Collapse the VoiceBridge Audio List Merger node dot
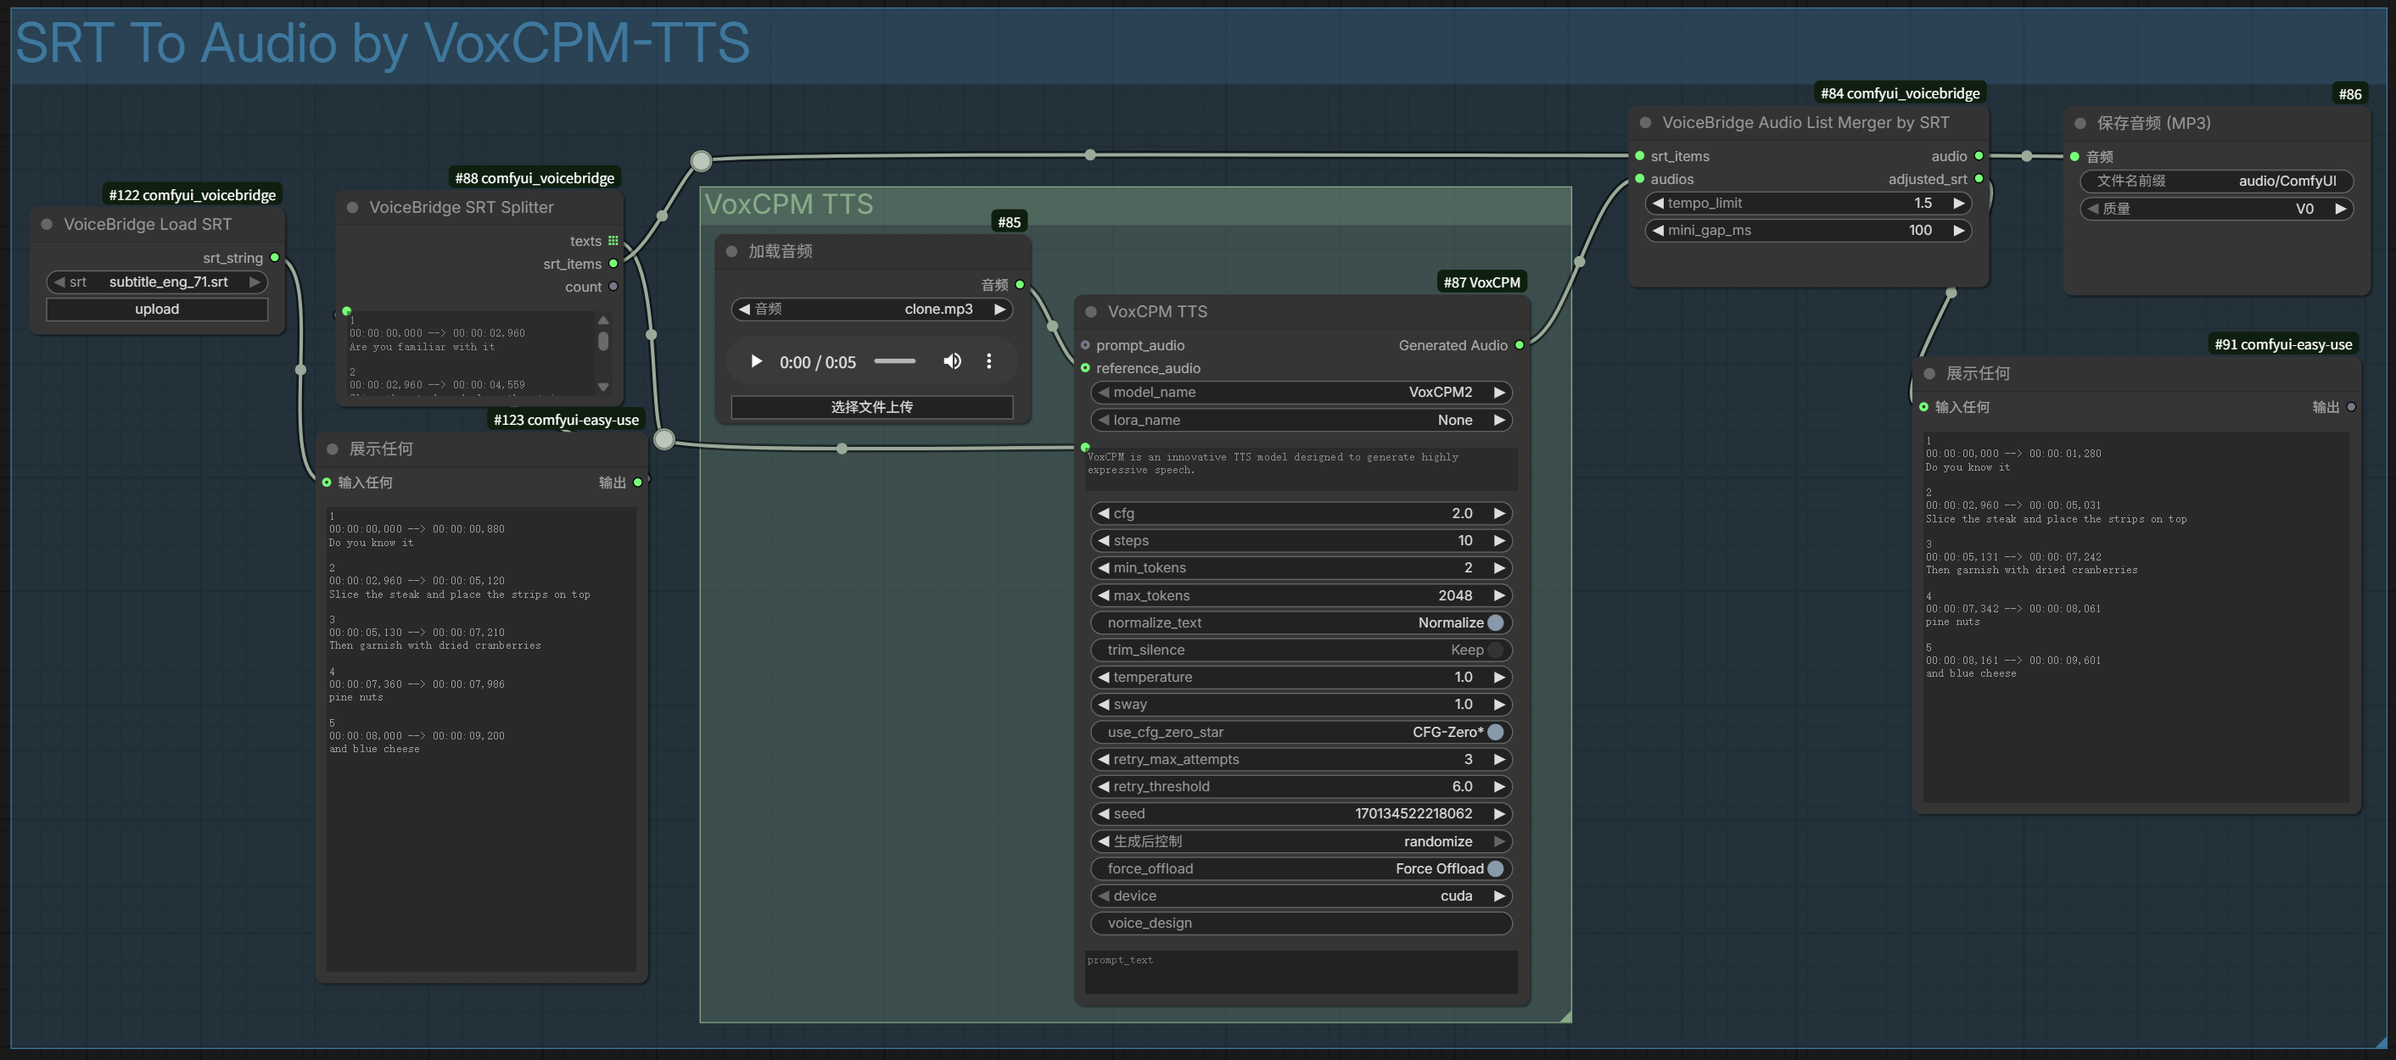 pyautogui.click(x=1645, y=123)
